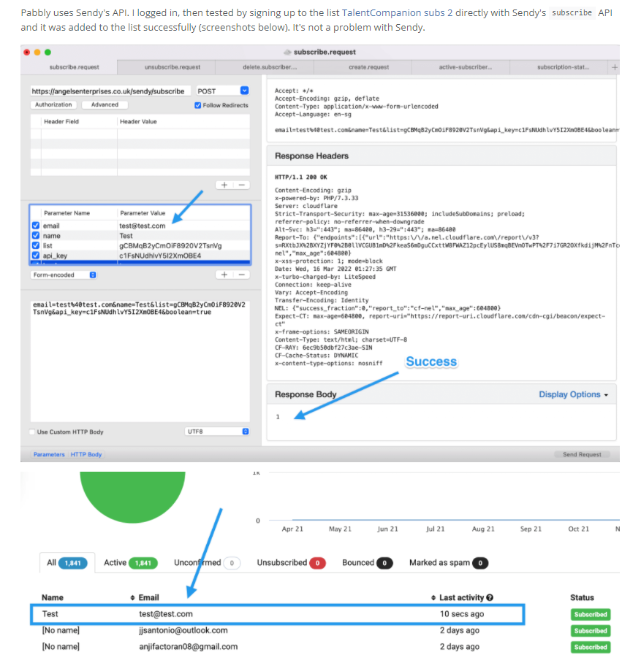Select the Marked as spam tab

tap(448, 563)
